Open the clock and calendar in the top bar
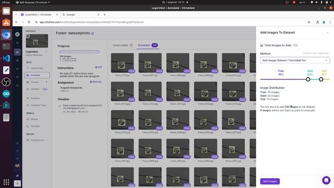The height and width of the screenshot is (188, 334). pyautogui.click(x=173, y=2)
